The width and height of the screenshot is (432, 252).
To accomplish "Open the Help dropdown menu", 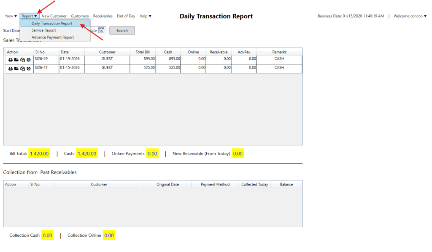I will point(145,16).
